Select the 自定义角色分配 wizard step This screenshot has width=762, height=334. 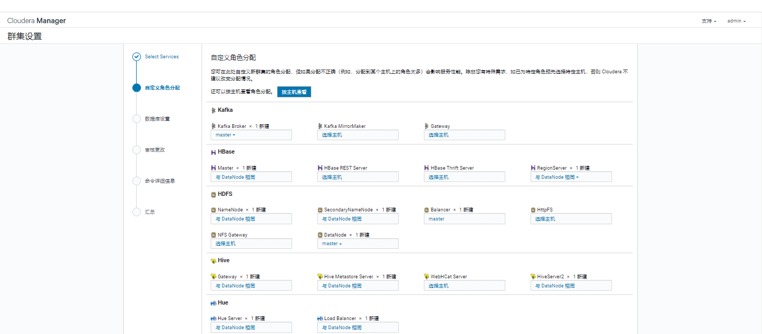point(162,88)
